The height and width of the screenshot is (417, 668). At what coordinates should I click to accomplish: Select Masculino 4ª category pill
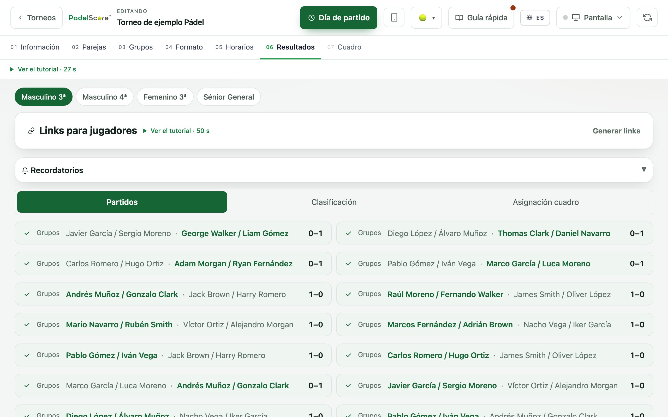104,97
